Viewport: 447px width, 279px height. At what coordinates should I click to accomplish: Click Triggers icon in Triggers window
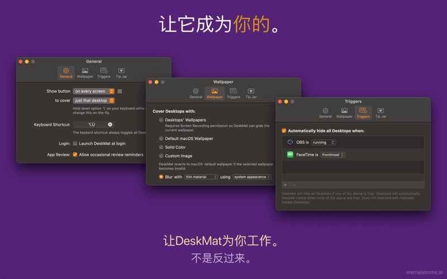click(363, 110)
